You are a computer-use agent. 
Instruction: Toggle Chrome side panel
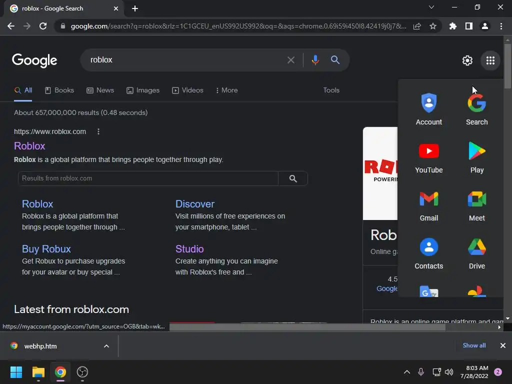(x=468, y=26)
